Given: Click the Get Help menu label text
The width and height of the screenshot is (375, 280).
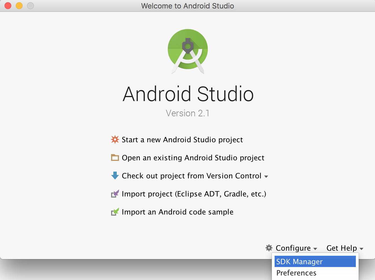Looking at the screenshot, I should [341, 248].
